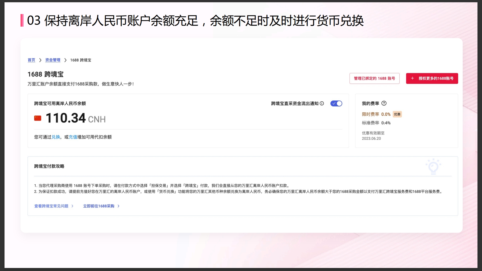
Task: Disable the 跨境宝直采资金流出通知 toggle
Action: pos(336,103)
